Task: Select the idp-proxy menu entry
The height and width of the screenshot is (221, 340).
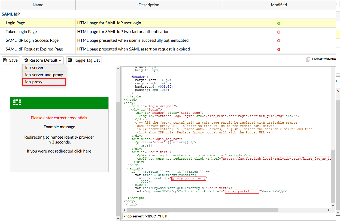Action: (34, 82)
